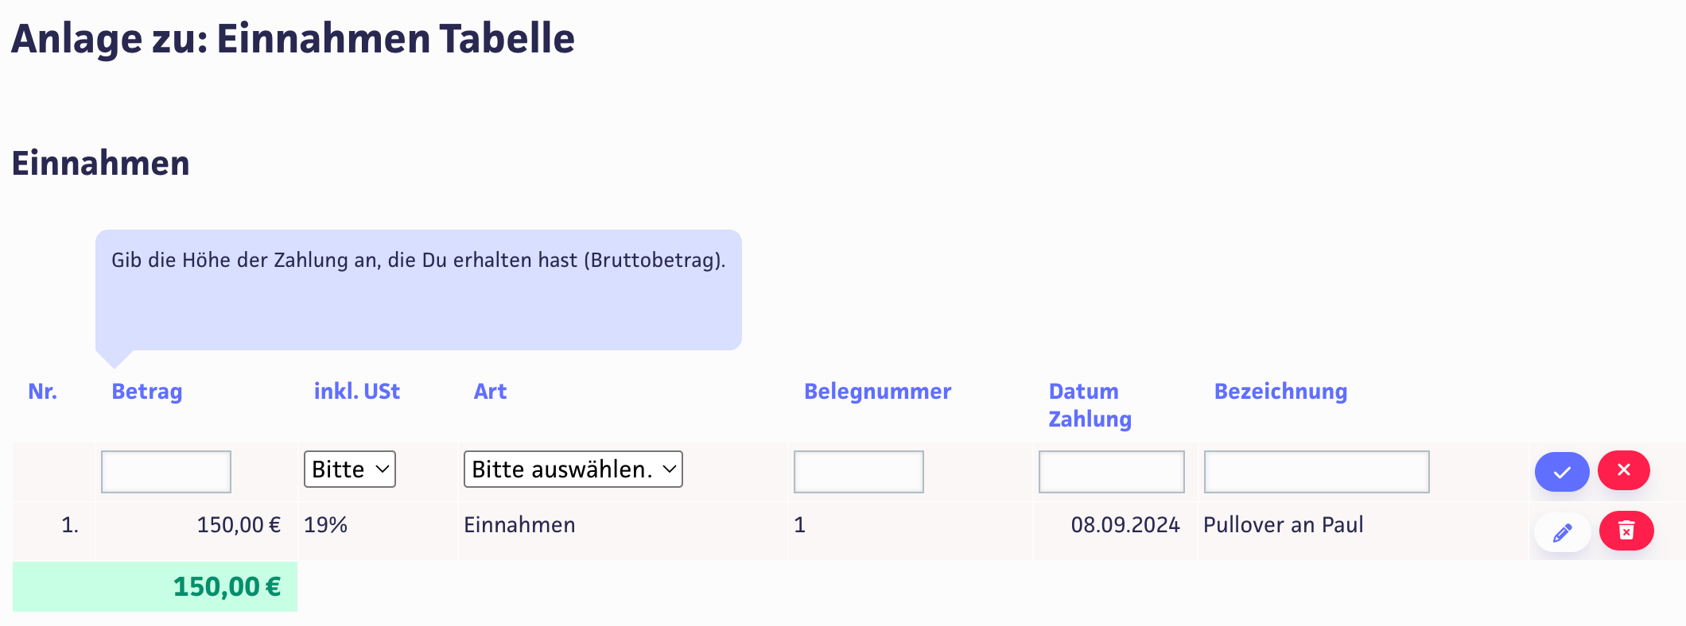
Task: Focus the Belegnummer input field
Action: pyautogui.click(x=858, y=472)
